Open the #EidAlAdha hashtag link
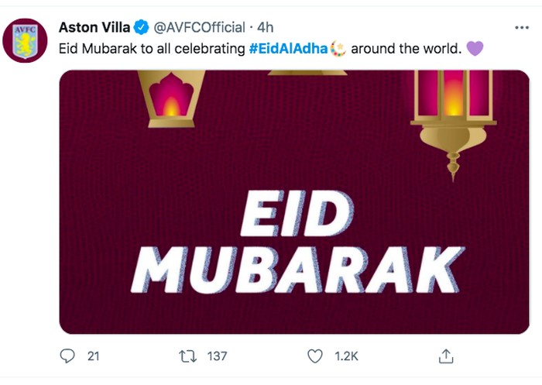Image resolution: width=542 pixels, height=385 pixels. pos(288,49)
